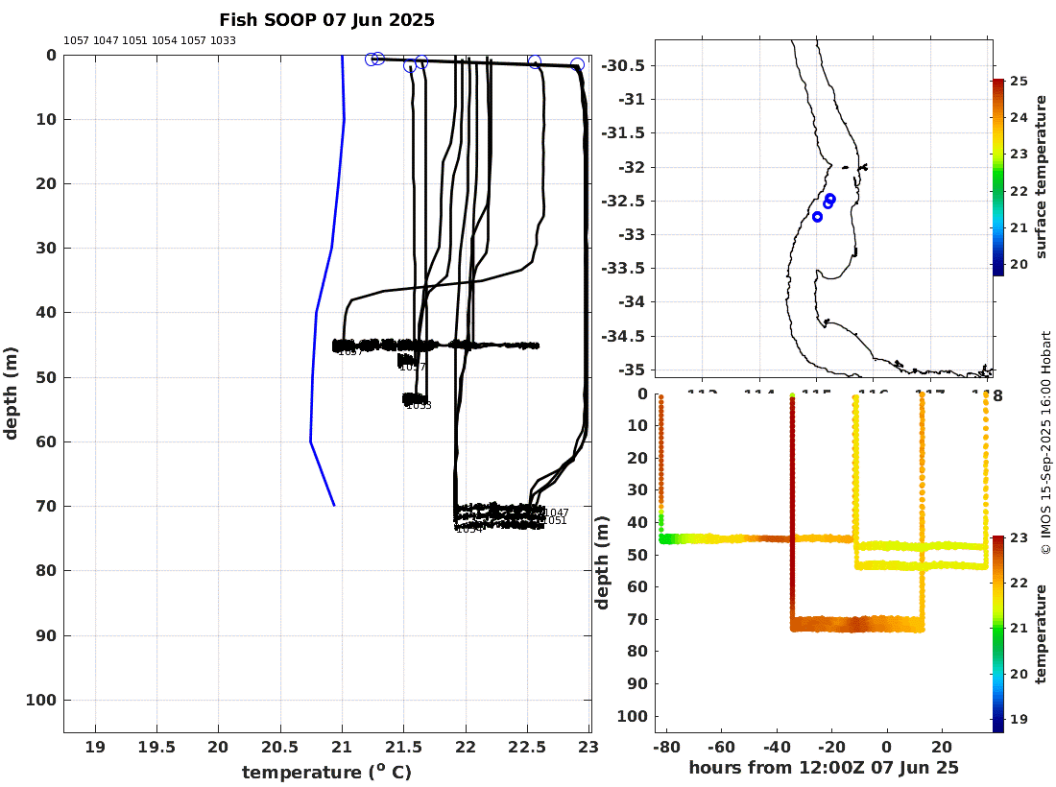Viewport: 1056px width, 787px height.
Task: Click the surface temperature color scale bar
Action: point(998,177)
